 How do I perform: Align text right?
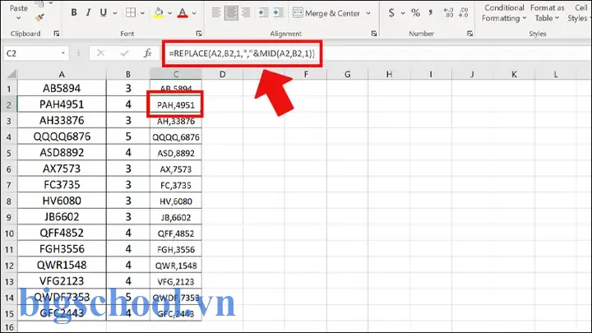(246, 13)
